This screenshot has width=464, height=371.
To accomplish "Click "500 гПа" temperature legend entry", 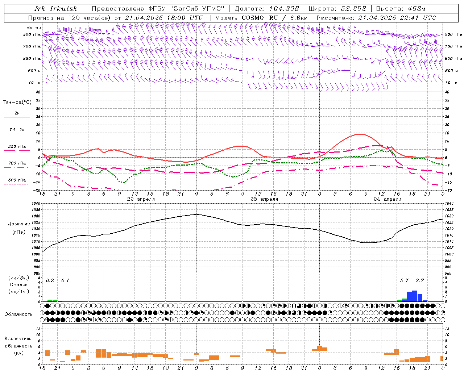I will coord(17,180).
